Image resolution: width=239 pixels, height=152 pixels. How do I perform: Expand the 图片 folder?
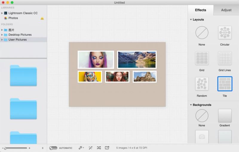click(x=2, y=30)
